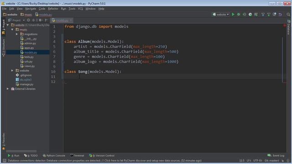Expand External Libraries node

coord(8,89)
